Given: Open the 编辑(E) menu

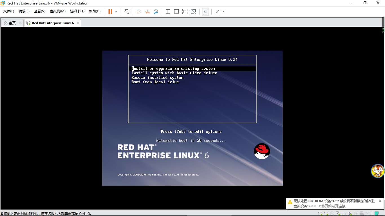Looking at the screenshot, I should (24, 11).
